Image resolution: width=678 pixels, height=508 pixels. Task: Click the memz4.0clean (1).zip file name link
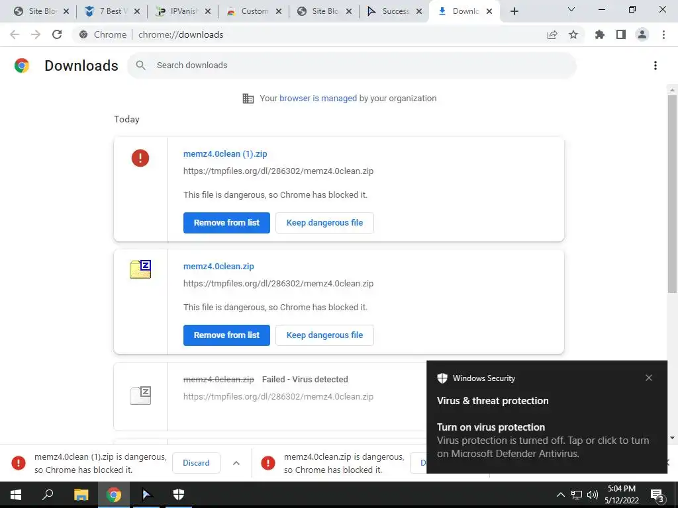point(225,153)
